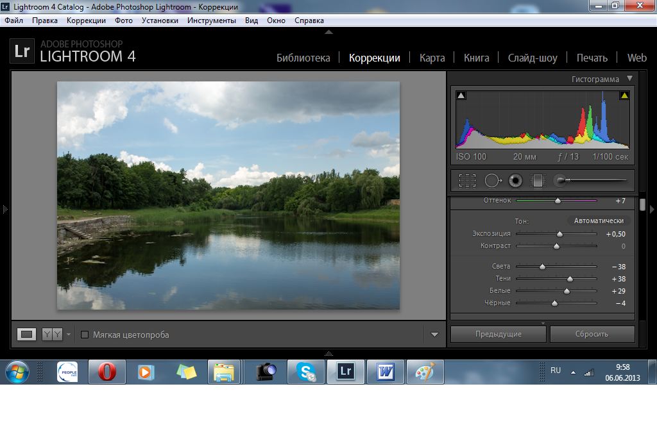Click the Сбросить button

(592, 334)
